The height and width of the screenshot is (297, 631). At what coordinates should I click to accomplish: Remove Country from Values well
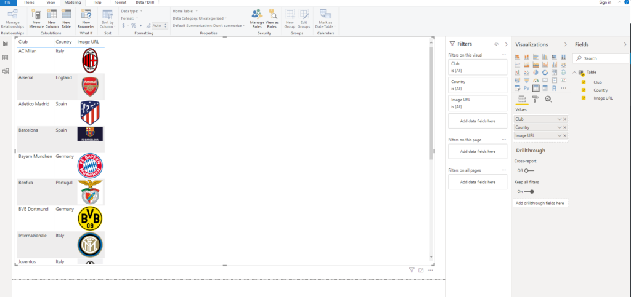[x=564, y=127]
